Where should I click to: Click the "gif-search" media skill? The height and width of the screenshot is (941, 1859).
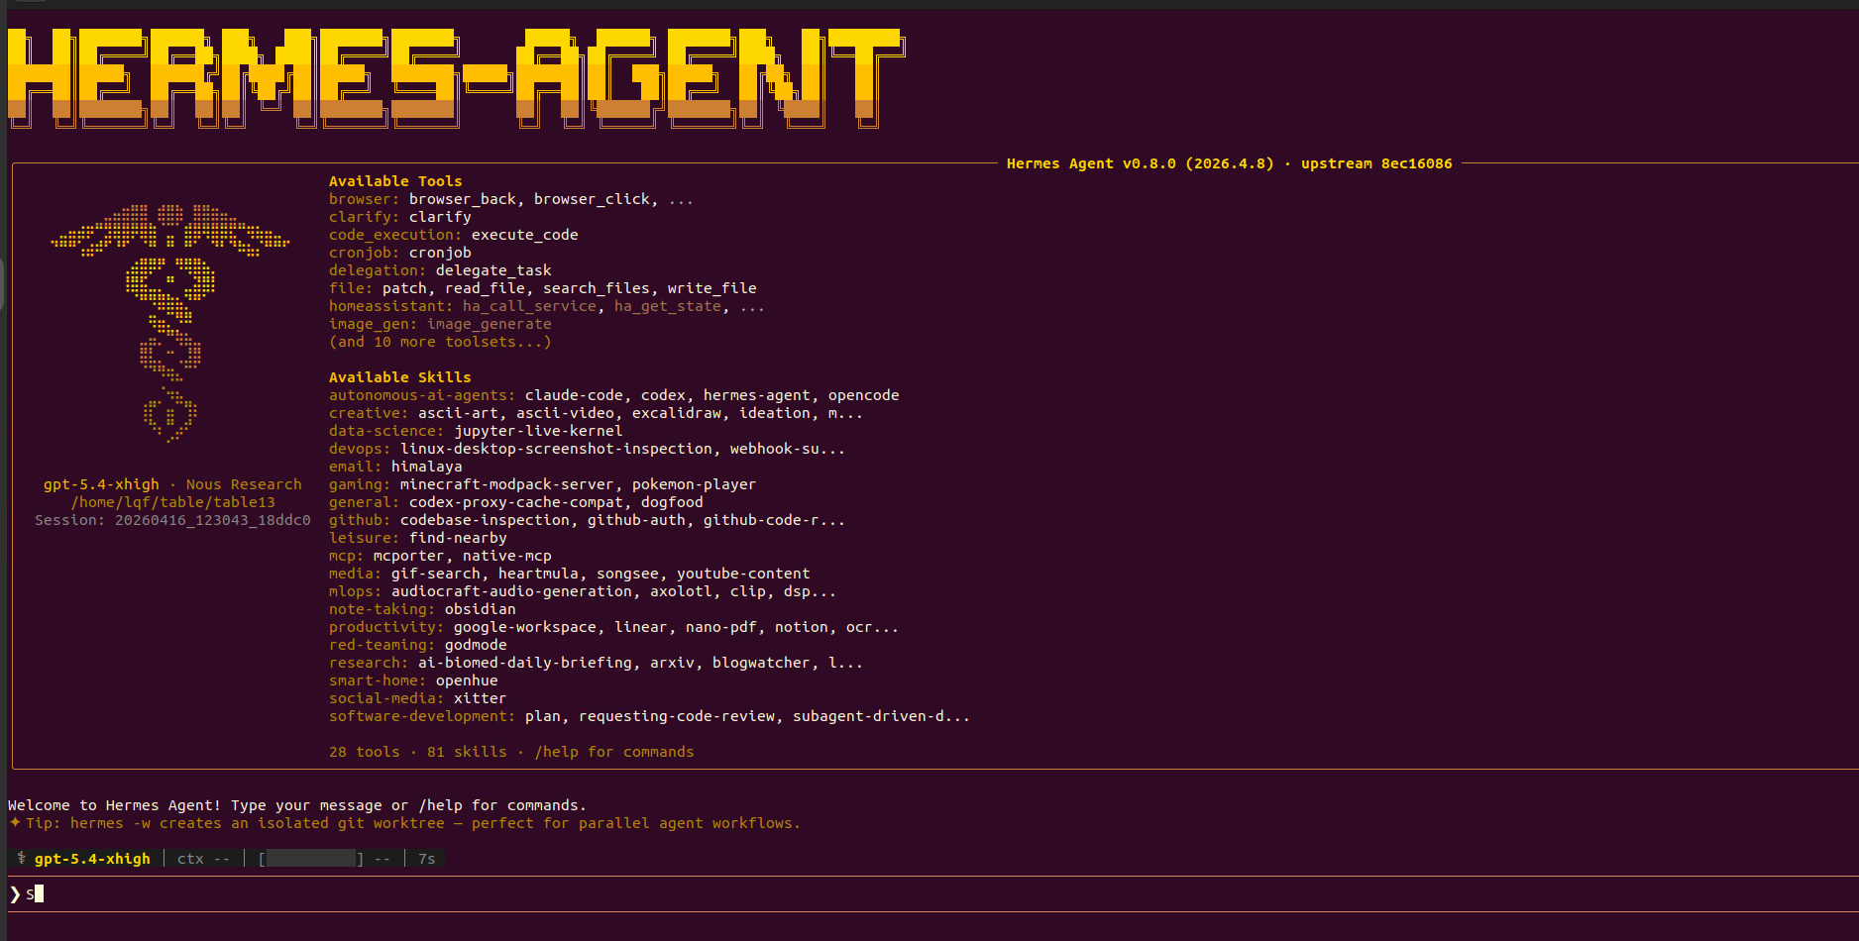436,574
